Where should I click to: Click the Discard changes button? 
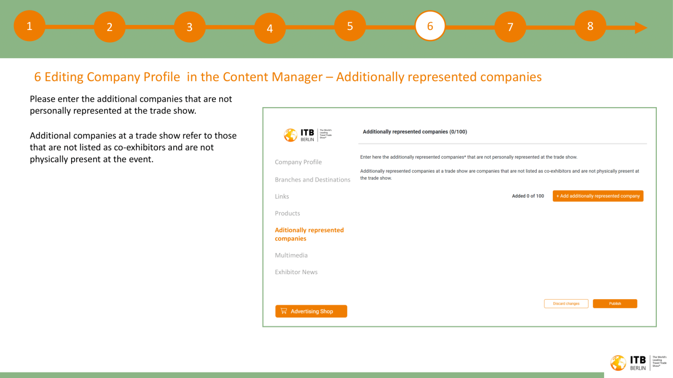(x=566, y=304)
